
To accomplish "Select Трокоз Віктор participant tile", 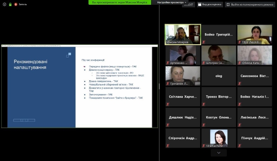I will click(x=219, y=97).
